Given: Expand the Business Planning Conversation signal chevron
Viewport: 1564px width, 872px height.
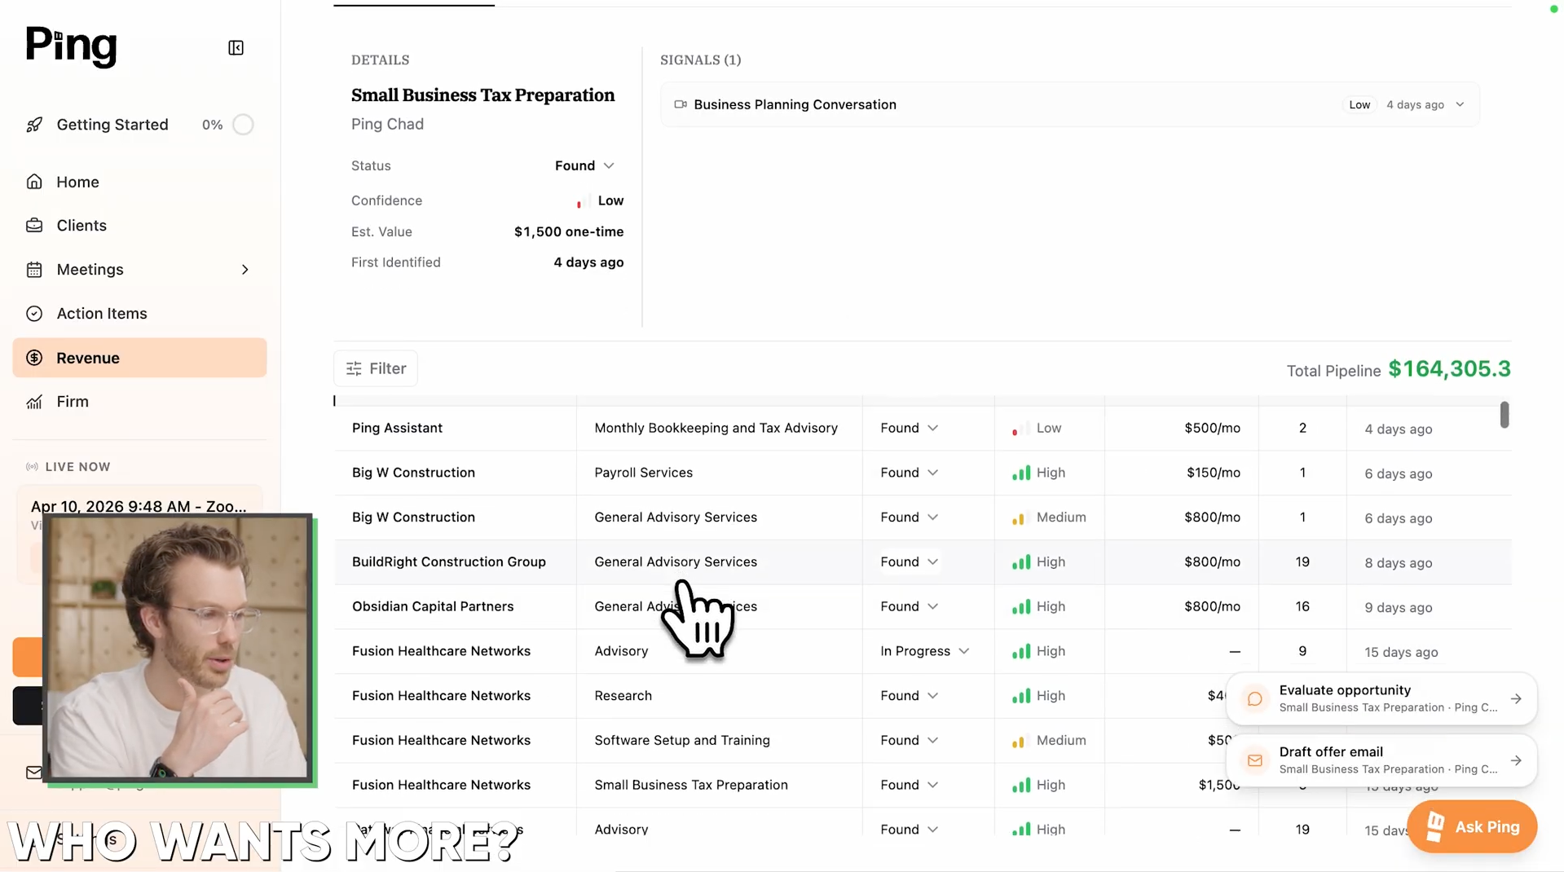Looking at the screenshot, I should [x=1460, y=104].
